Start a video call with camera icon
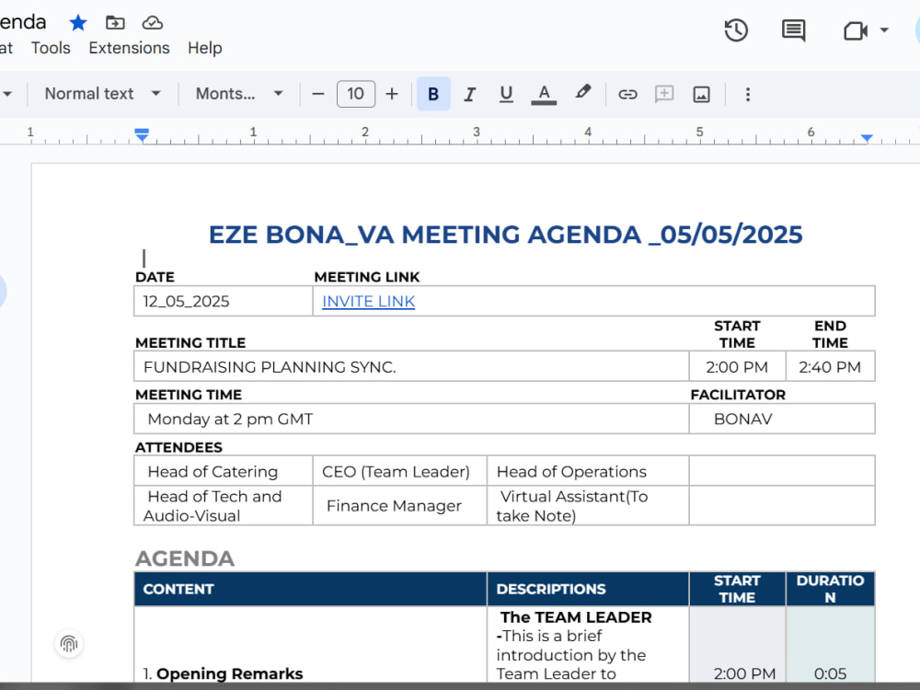 coord(856,30)
